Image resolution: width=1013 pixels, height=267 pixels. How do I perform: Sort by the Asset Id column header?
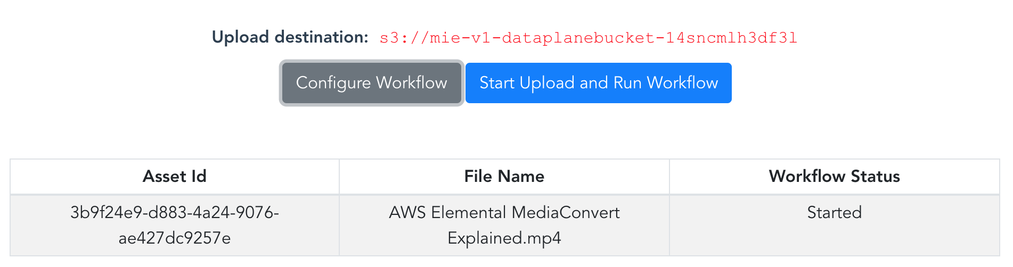coord(175,177)
